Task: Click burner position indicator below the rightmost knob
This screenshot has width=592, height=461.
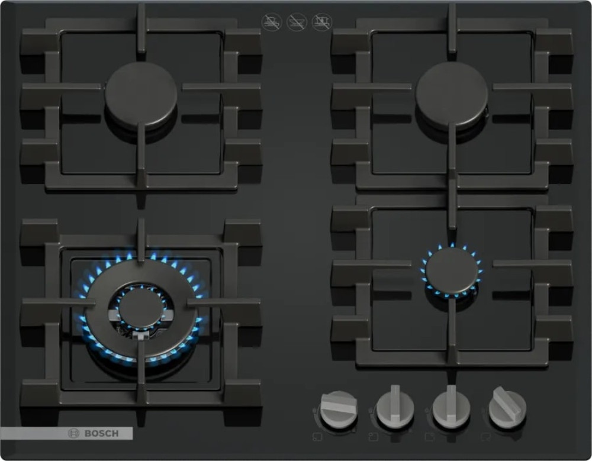Action: pos(485,437)
